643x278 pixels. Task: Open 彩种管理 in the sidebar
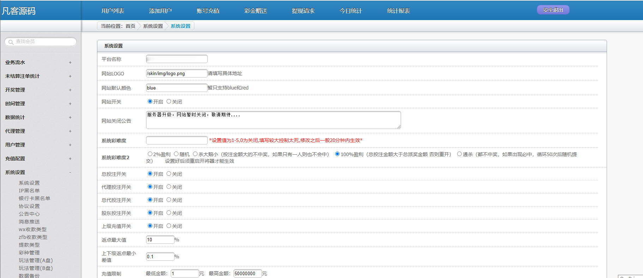click(29, 253)
